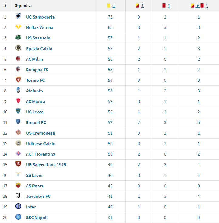Click the AS Roma crest
The image size is (219, 223).
click(x=18, y=185)
